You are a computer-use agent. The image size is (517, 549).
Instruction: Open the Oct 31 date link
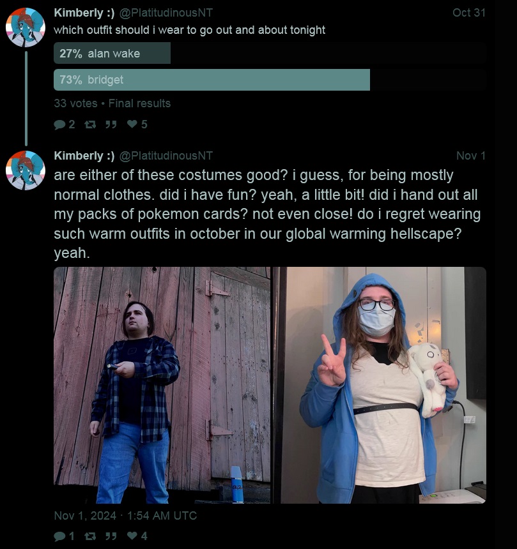tap(468, 13)
